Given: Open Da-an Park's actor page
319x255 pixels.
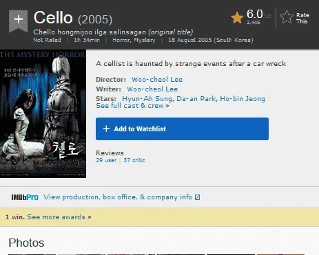Looking at the screenshot, I should click(x=196, y=99).
